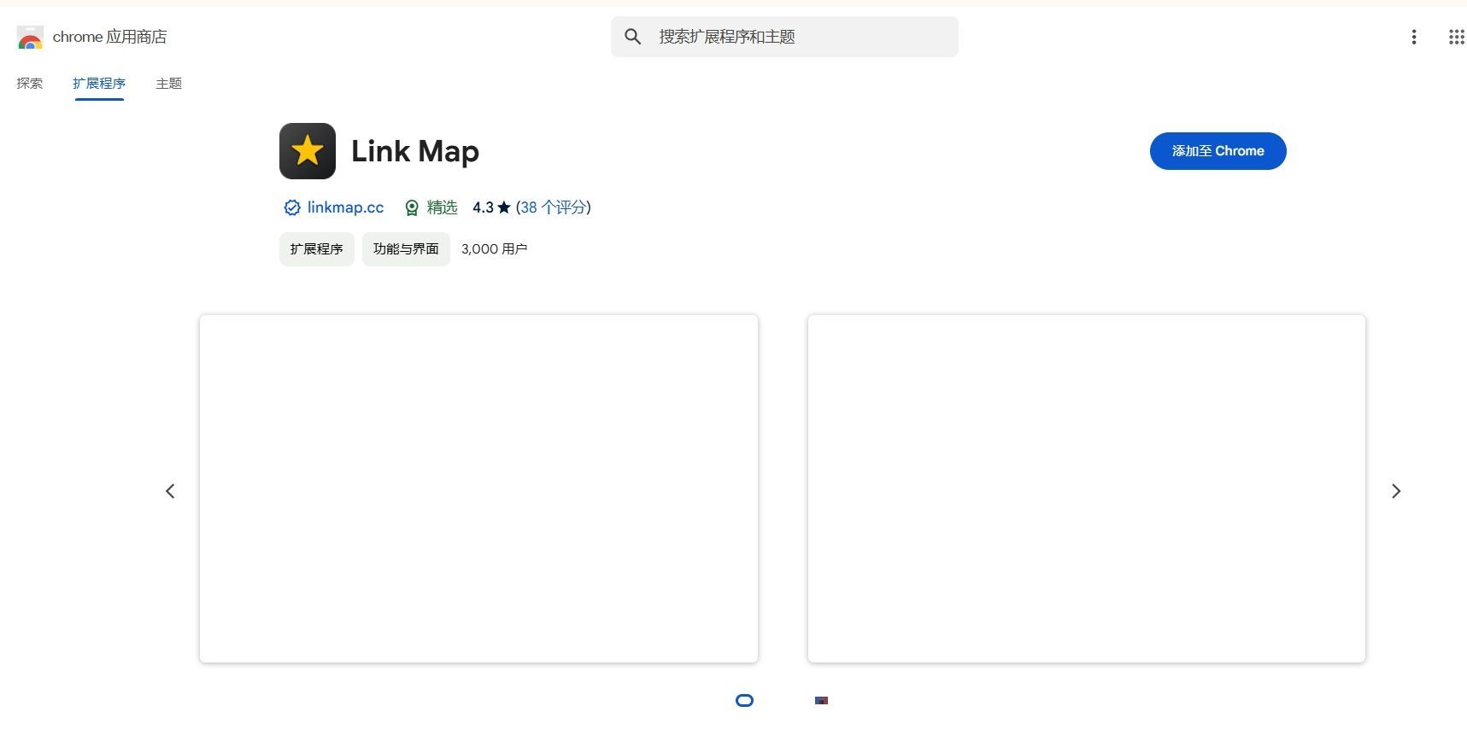The width and height of the screenshot is (1467, 747).
Task: Click the magnifier search icon
Action: click(x=632, y=37)
